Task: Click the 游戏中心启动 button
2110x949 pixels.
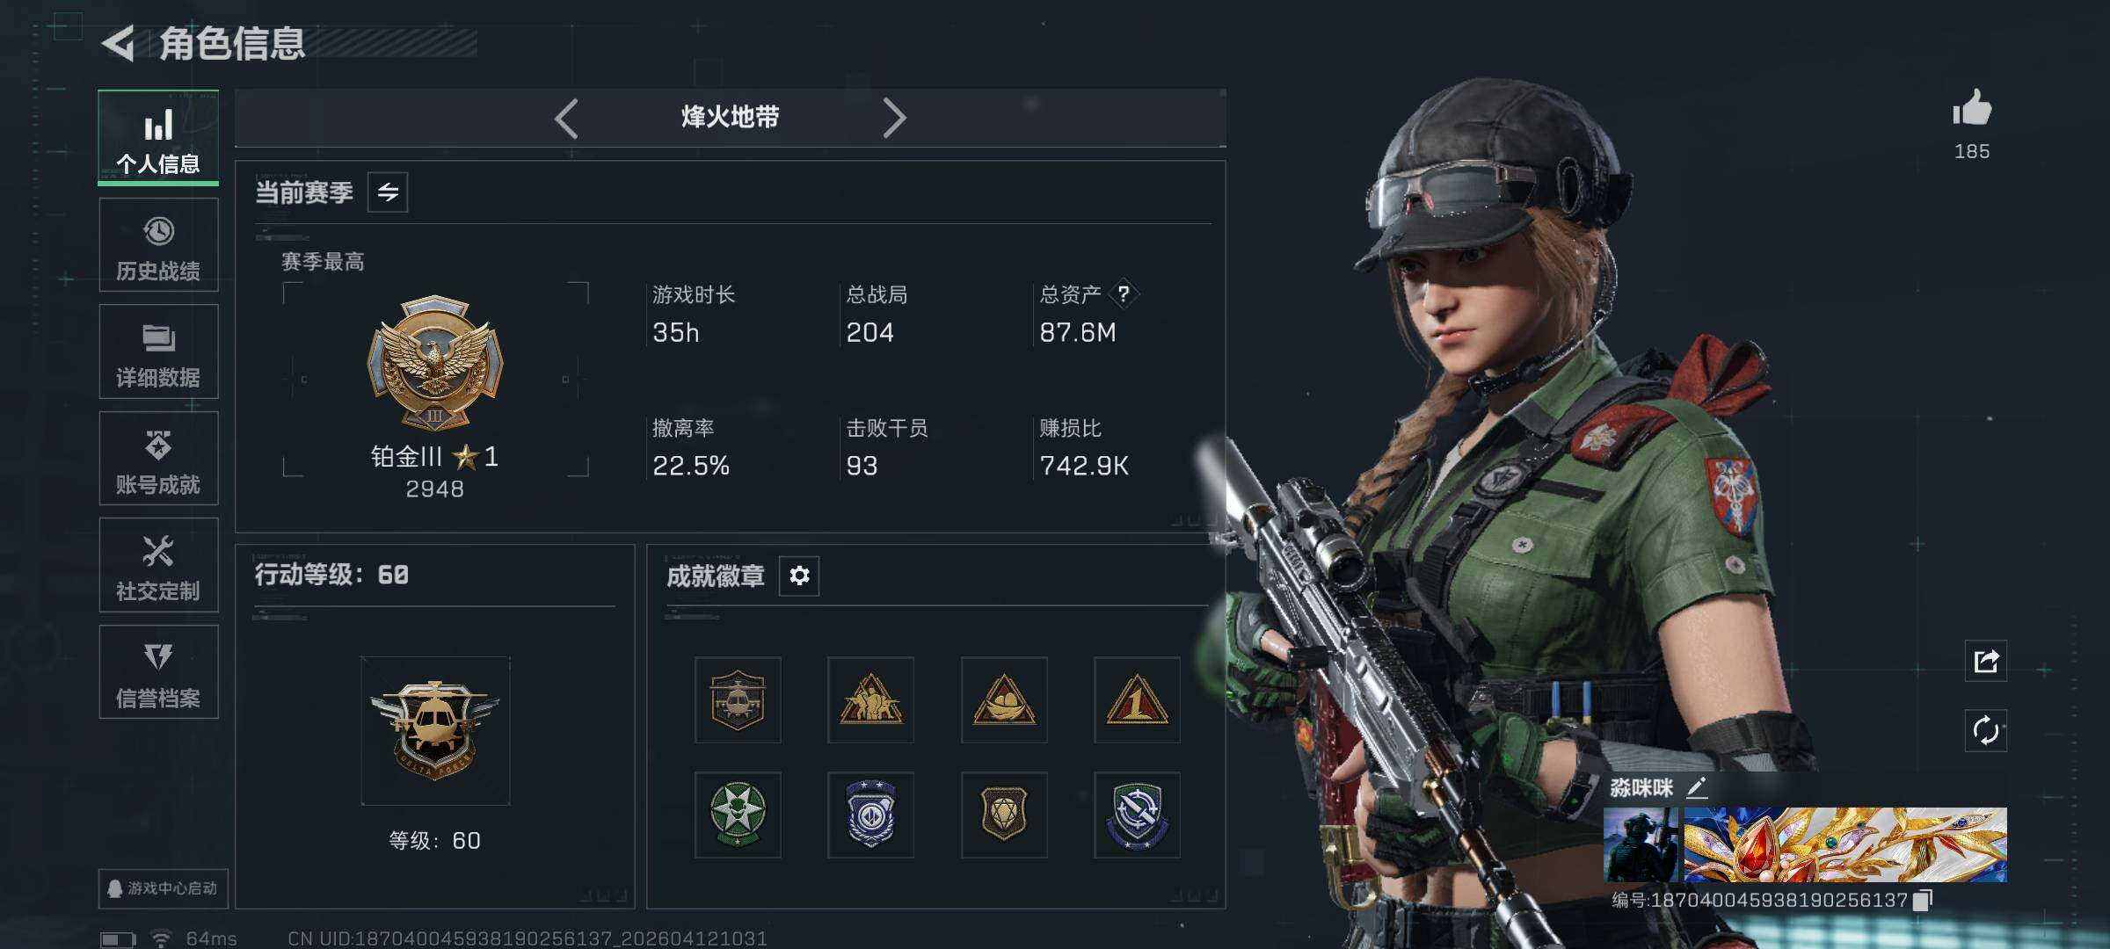Action: tap(163, 888)
